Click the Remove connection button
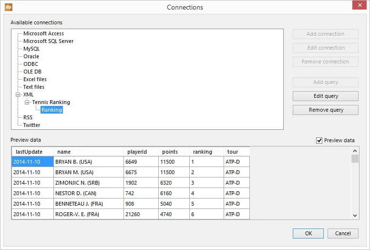Viewport: 370px width, 250px height. [325, 62]
